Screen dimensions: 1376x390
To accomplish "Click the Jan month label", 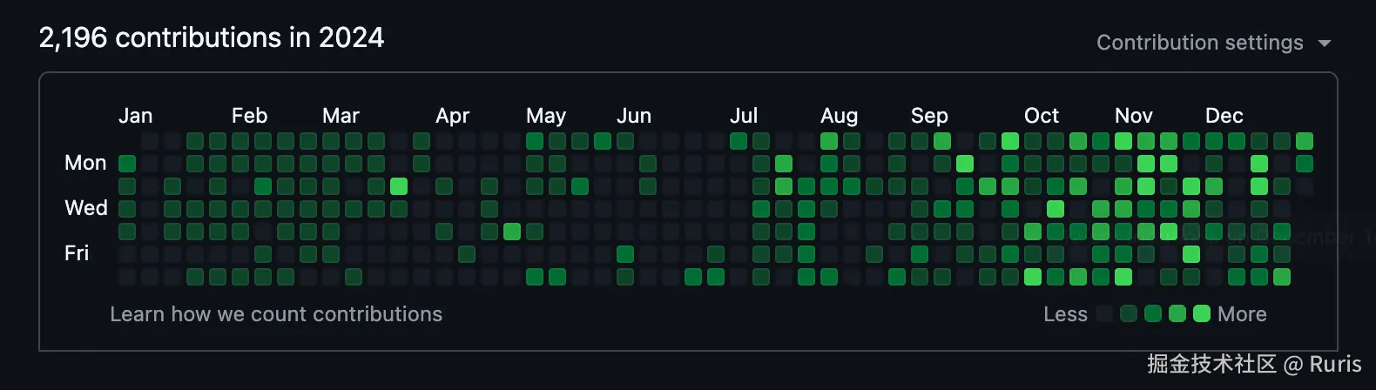I will click(x=135, y=116).
